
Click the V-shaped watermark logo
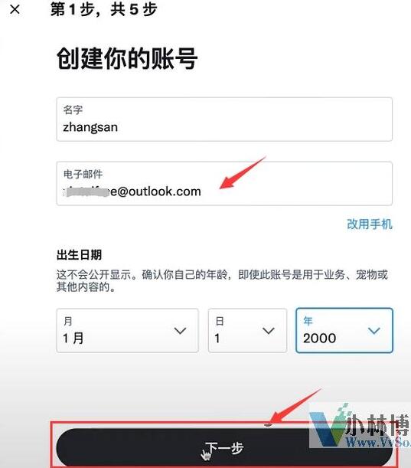tap(328, 427)
